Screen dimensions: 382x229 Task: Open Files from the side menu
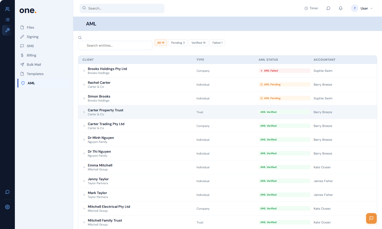tap(44, 27)
